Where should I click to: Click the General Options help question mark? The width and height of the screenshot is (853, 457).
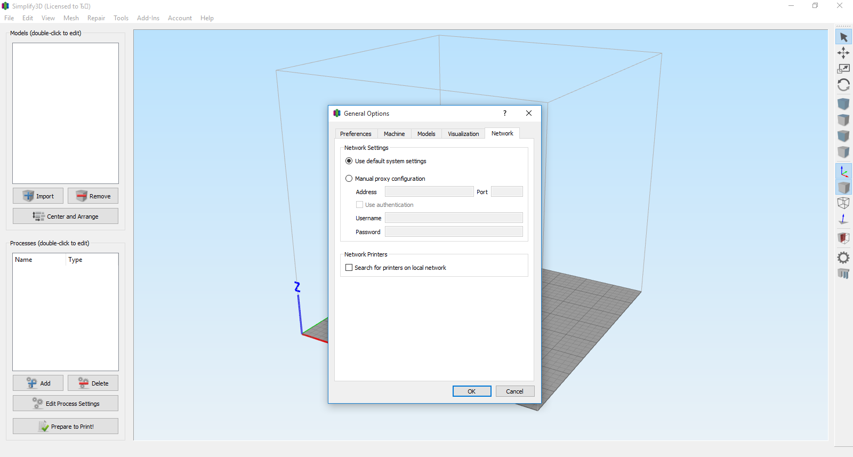[505, 113]
